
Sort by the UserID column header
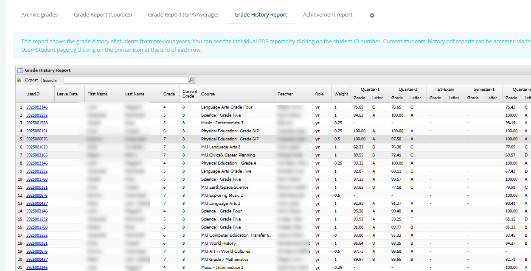tap(33, 94)
